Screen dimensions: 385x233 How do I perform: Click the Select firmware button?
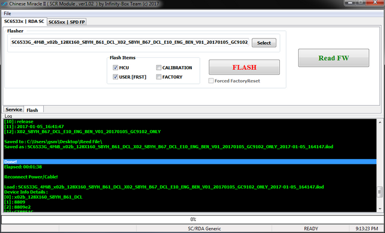pyautogui.click(x=264, y=43)
